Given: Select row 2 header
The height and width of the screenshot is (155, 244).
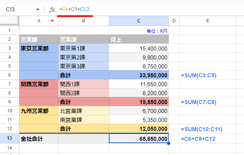Looking at the screenshot, I should 9,39.
